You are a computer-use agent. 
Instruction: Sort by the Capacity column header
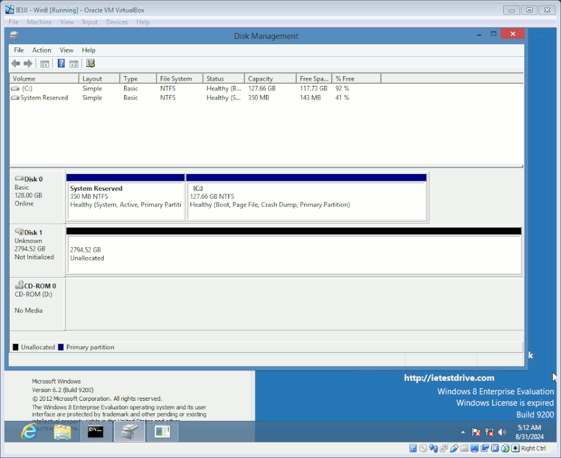(270, 79)
